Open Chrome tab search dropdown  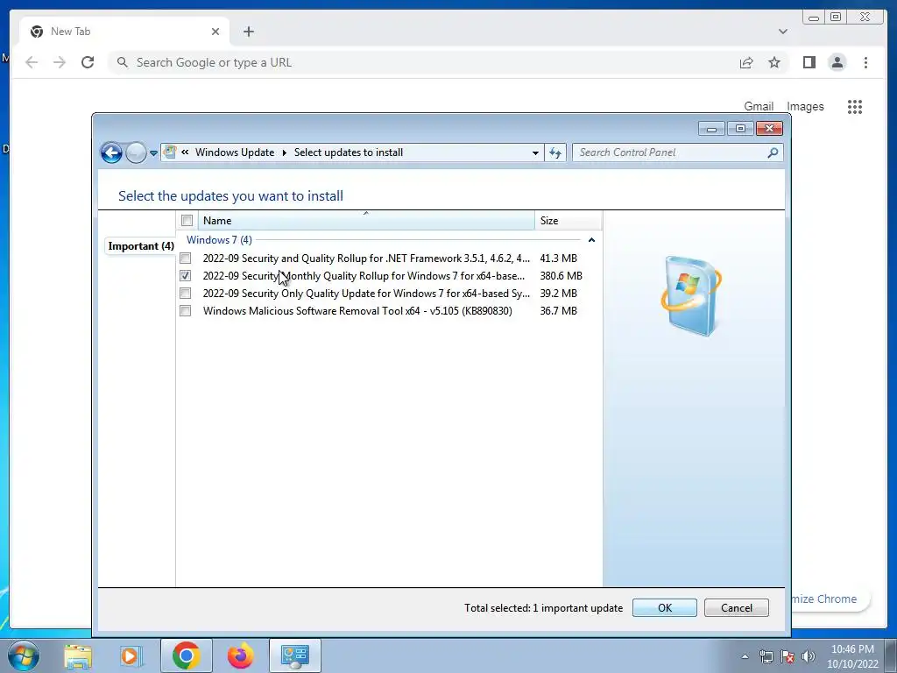click(782, 32)
